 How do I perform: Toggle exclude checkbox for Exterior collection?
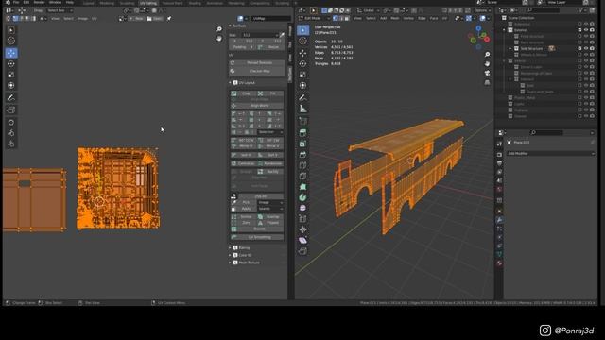(579, 30)
